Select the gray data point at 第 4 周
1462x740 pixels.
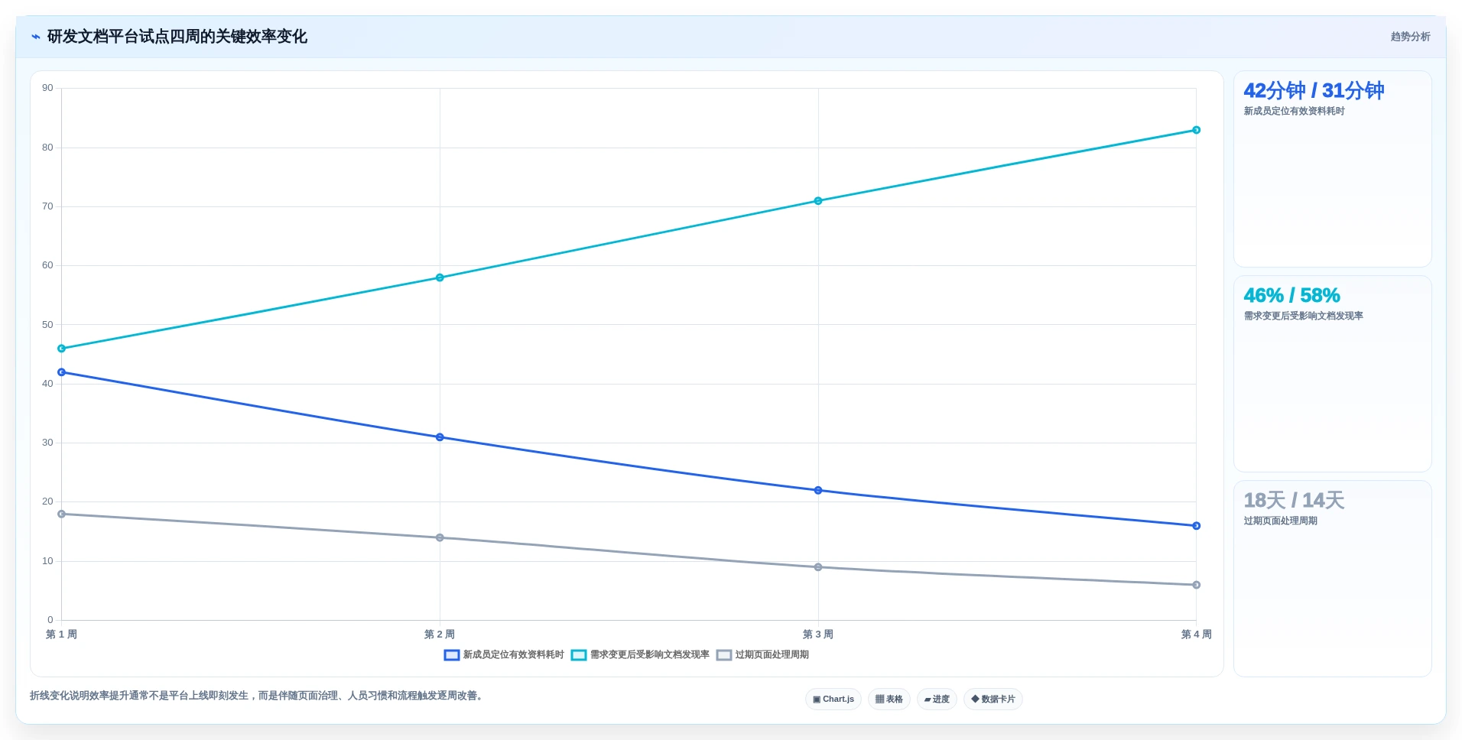[x=1197, y=585]
